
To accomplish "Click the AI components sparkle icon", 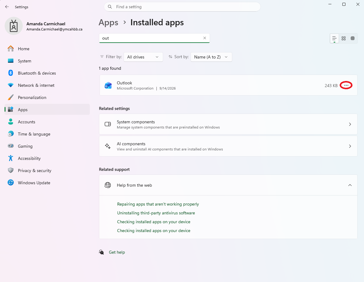I will coord(108,146).
